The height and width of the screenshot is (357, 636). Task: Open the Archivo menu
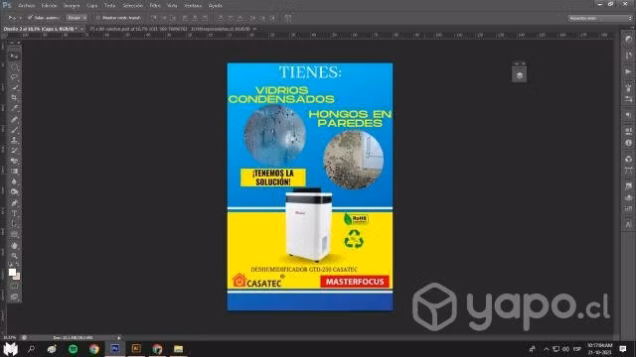click(26, 6)
